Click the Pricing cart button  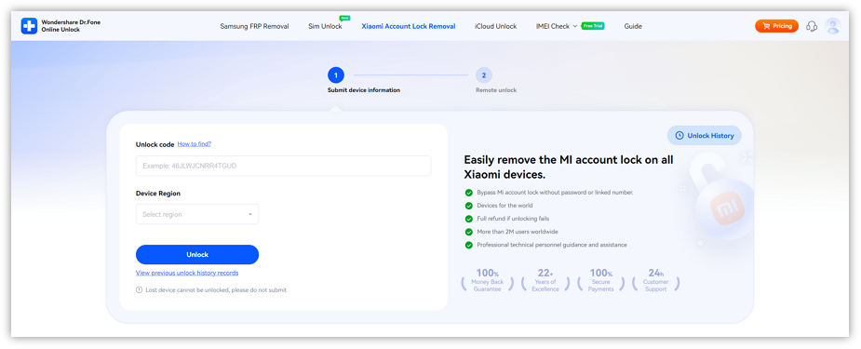point(776,26)
